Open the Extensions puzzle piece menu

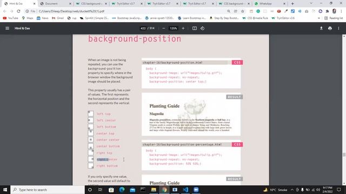327,11
